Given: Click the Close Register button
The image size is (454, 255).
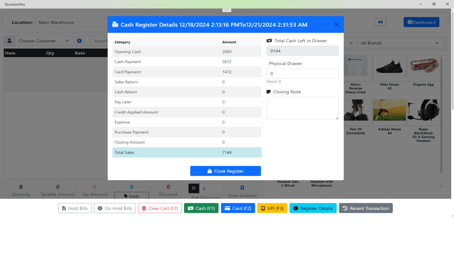Looking at the screenshot, I should point(225,171).
